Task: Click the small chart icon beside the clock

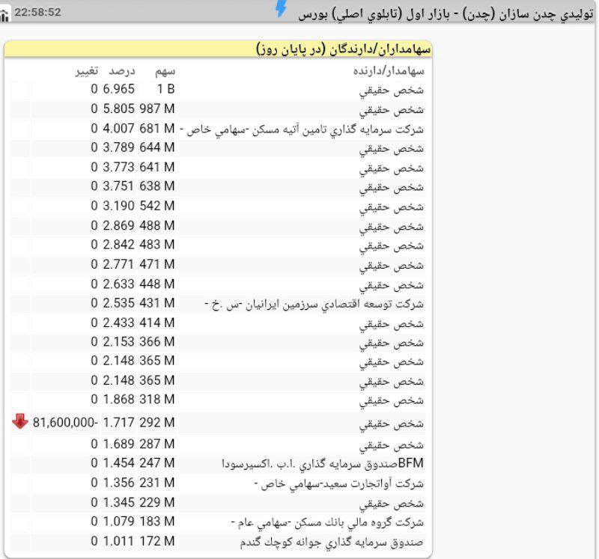Action: coord(4,15)
